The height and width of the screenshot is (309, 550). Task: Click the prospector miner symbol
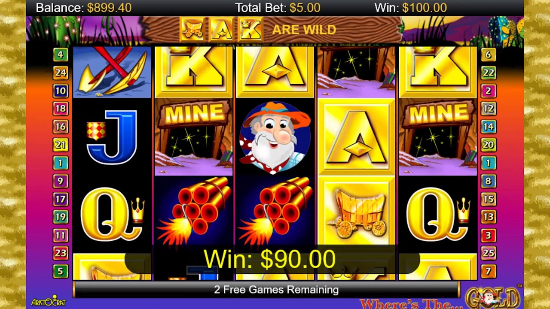click(275, 137)
